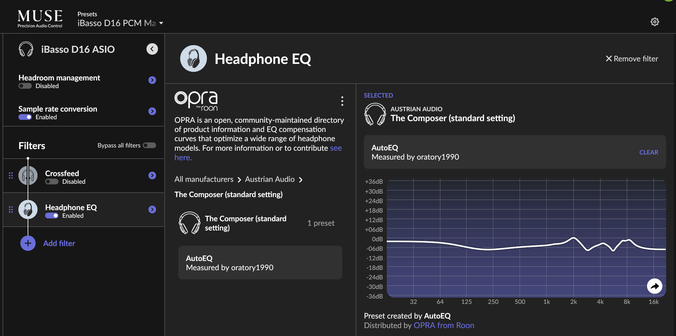Click 'Preset created by AutoEQ' text
The height and width of the screenshot is (336, 676).
click(407, 316)
